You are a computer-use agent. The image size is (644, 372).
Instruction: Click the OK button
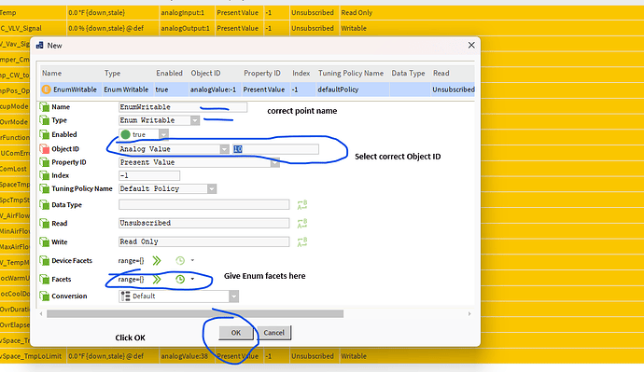[236, 333]
